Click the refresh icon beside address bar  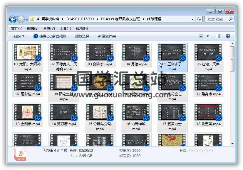point(199,19)
